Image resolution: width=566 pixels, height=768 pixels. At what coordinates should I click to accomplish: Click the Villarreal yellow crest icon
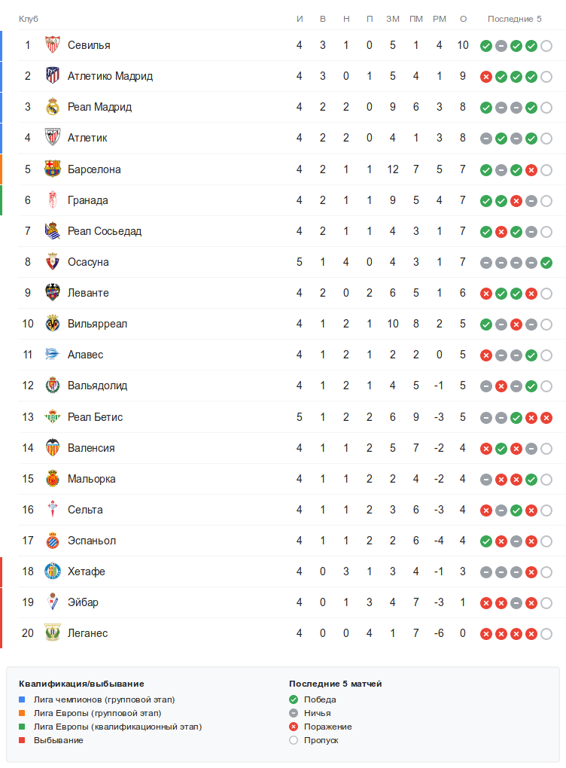[52, 324]
